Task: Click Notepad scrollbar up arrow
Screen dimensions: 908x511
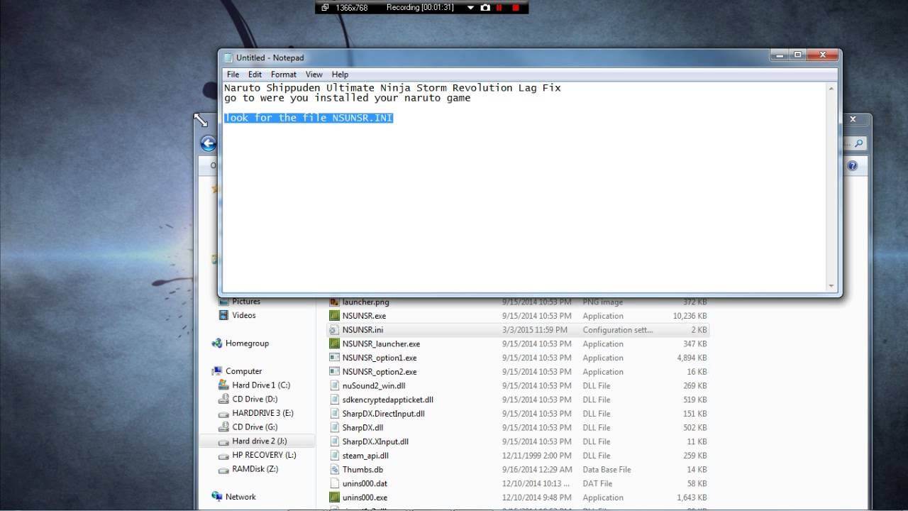Action: pyautogui.click(x=831, y=88)
